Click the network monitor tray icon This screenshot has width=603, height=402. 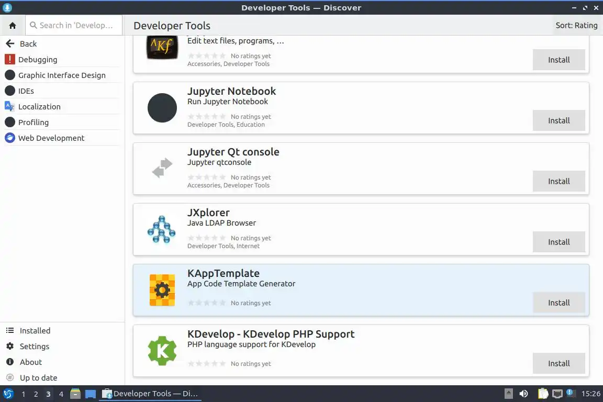tap(557, 394)
